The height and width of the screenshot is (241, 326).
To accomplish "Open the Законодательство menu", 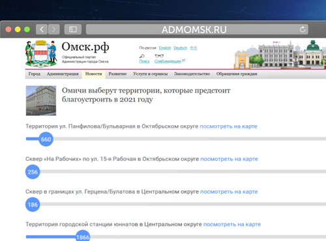I will tap(192, 74).
